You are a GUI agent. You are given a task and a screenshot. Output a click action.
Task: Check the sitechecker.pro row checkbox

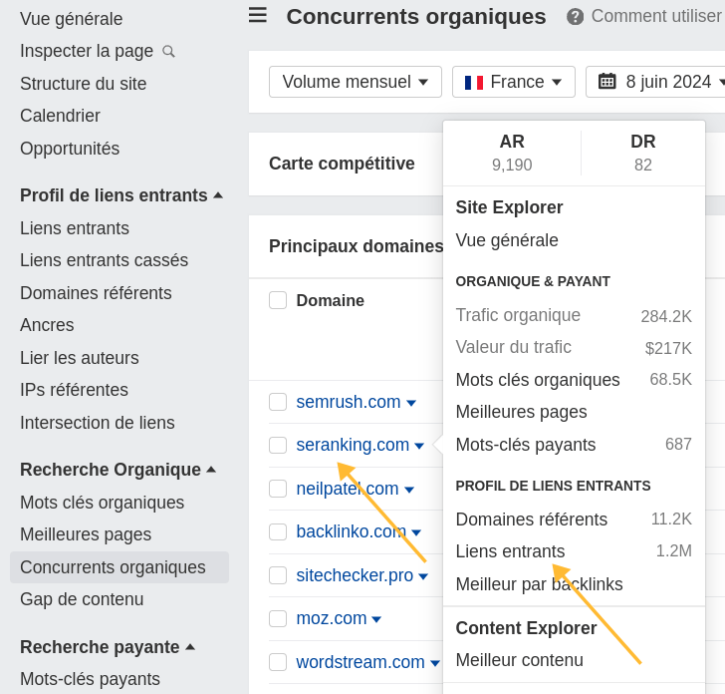tap(278, 575)
